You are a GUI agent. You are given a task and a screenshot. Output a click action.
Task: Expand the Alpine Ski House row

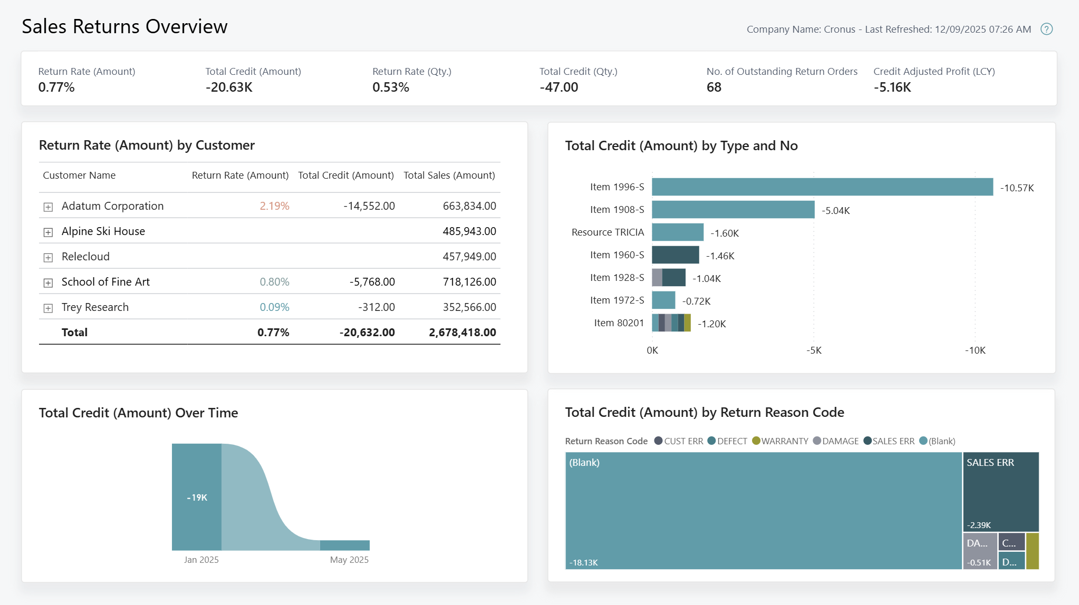(49, 232)
